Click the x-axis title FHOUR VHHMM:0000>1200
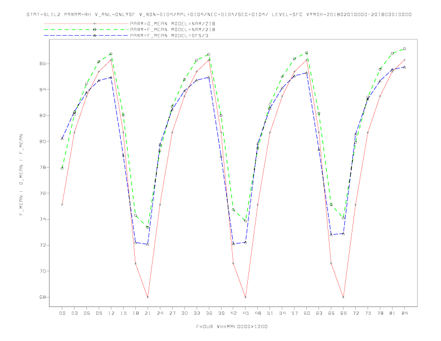This screenshot has height=341, width=441. [232, 327]
